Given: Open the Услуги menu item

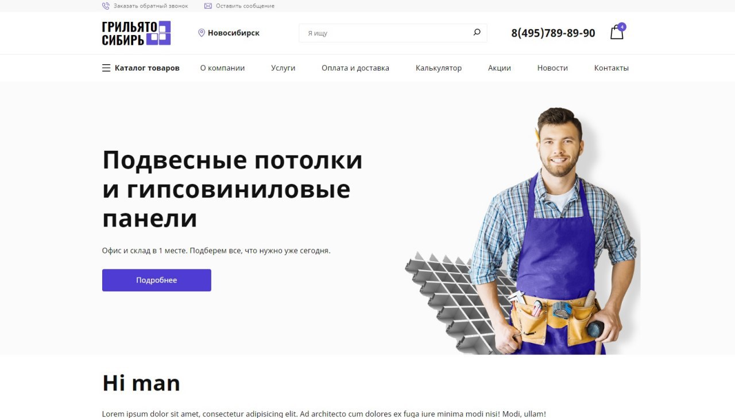Looking at the screenshot, I should [283, 68].
